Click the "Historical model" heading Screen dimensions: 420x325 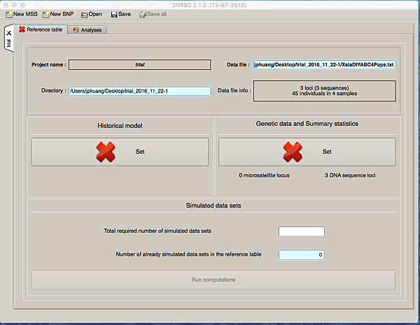pos(120,126)
